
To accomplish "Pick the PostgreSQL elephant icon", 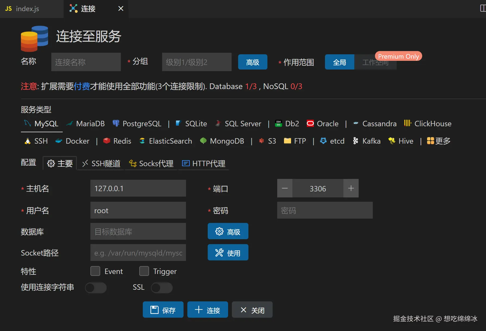I will [116, 124].
